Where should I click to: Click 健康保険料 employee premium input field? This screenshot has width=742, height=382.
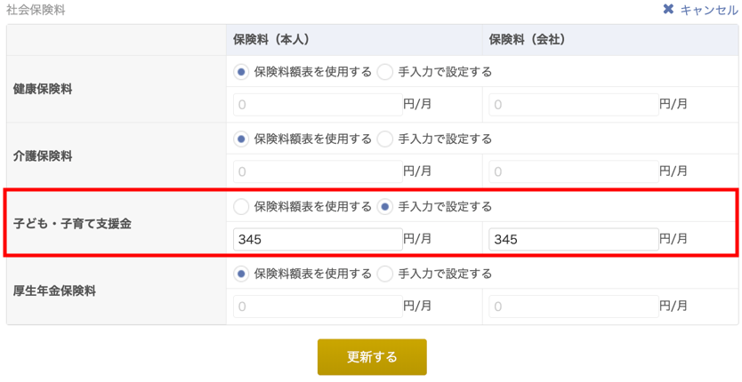318,105
